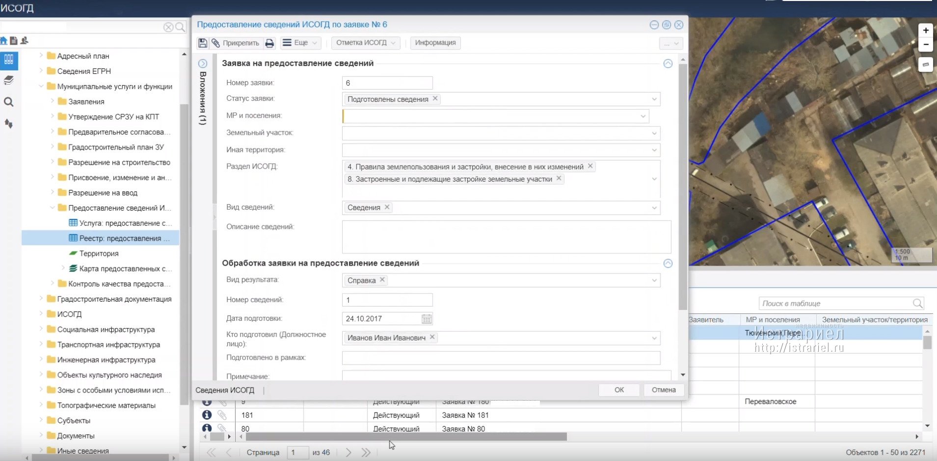Save the request with the floppy disk icon

tap(203, 43)
